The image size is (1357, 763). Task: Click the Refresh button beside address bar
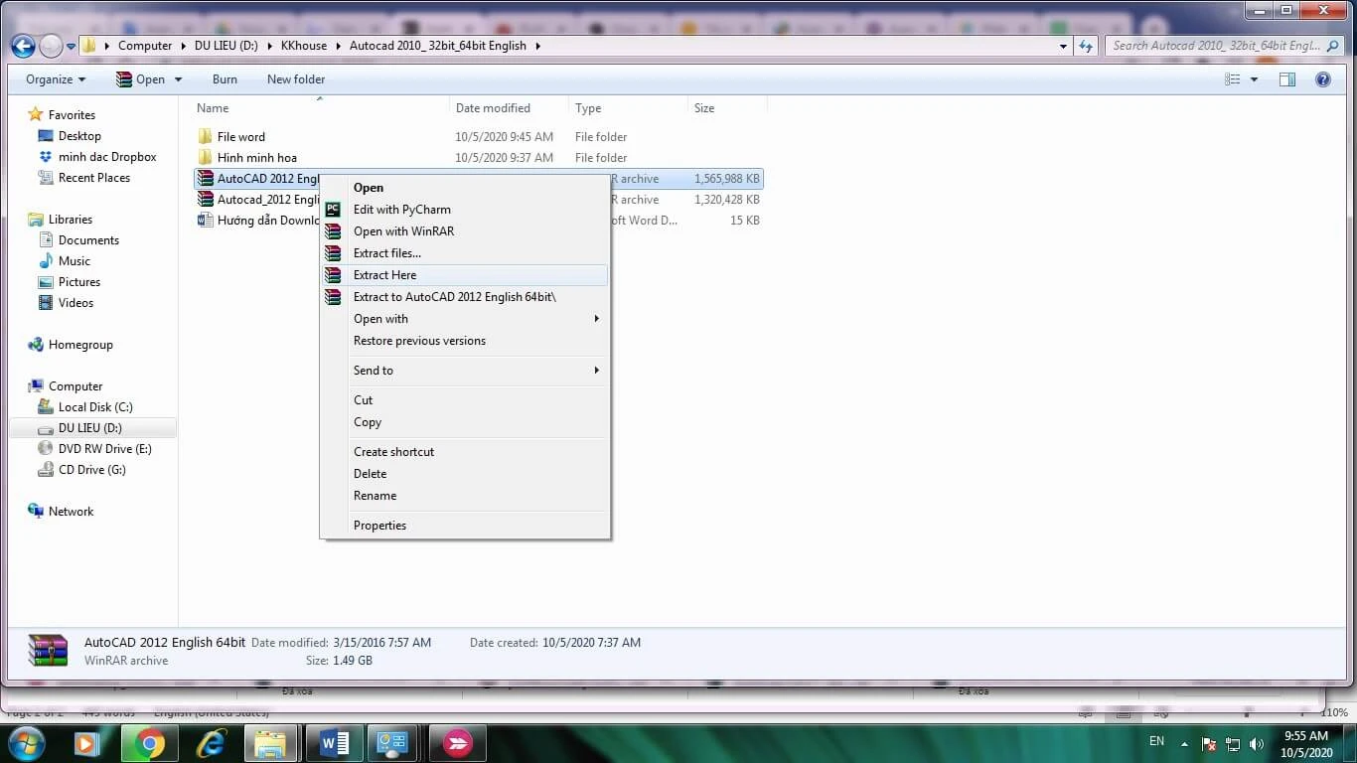pos(1086,46)
